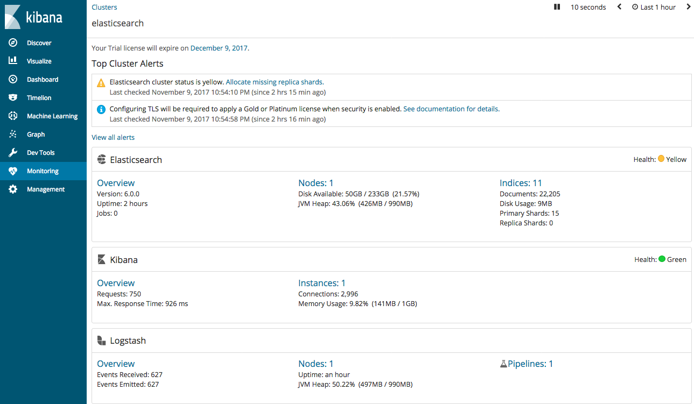Click the Graph nodes icon
The width and height of the screenshot is (694, 404).
click(x=13, y=134)
